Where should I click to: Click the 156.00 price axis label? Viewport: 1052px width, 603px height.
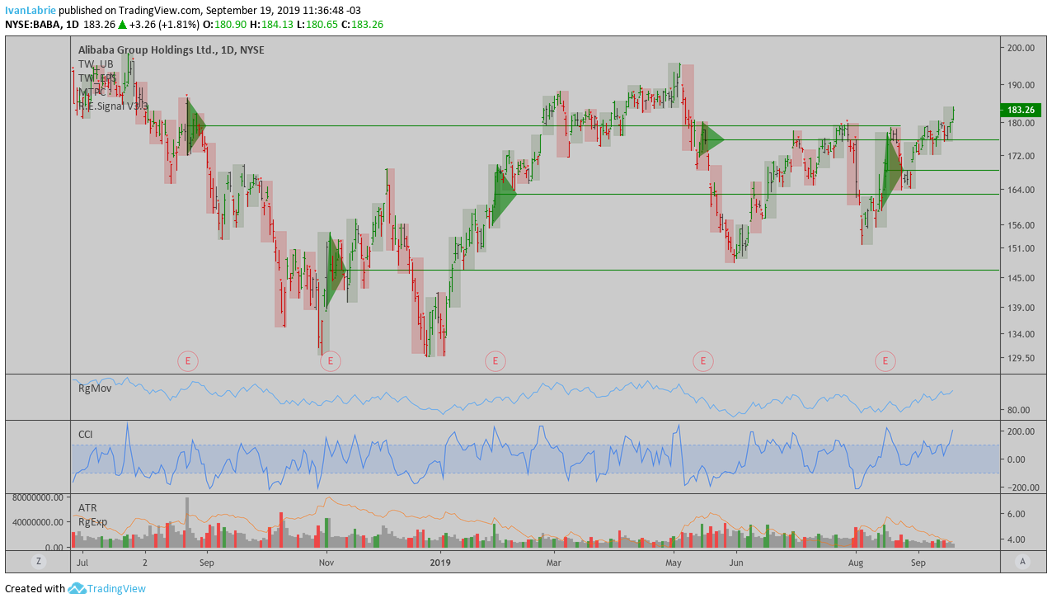[x=1021, y=225]
